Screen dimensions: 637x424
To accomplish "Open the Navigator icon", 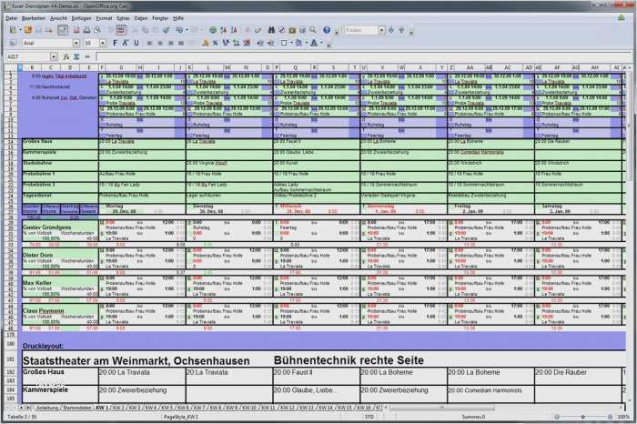I will coord(281,30).
